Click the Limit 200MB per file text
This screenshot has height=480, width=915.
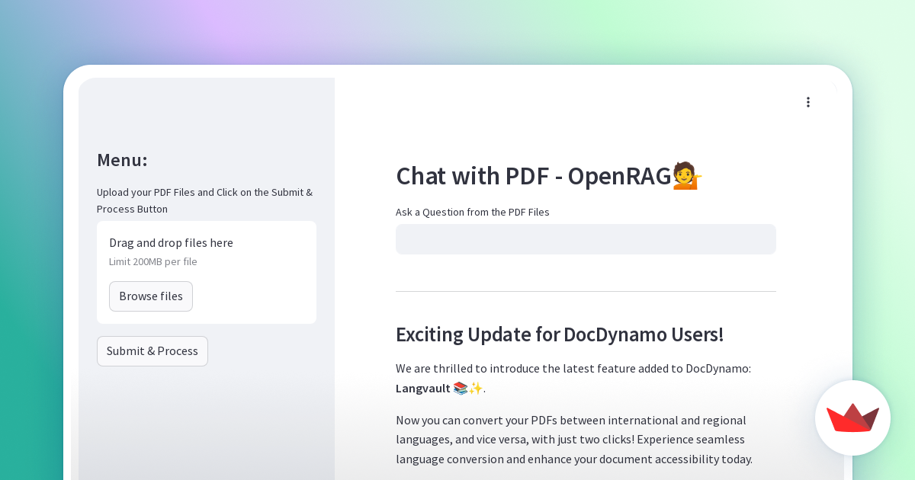(153, 261)
